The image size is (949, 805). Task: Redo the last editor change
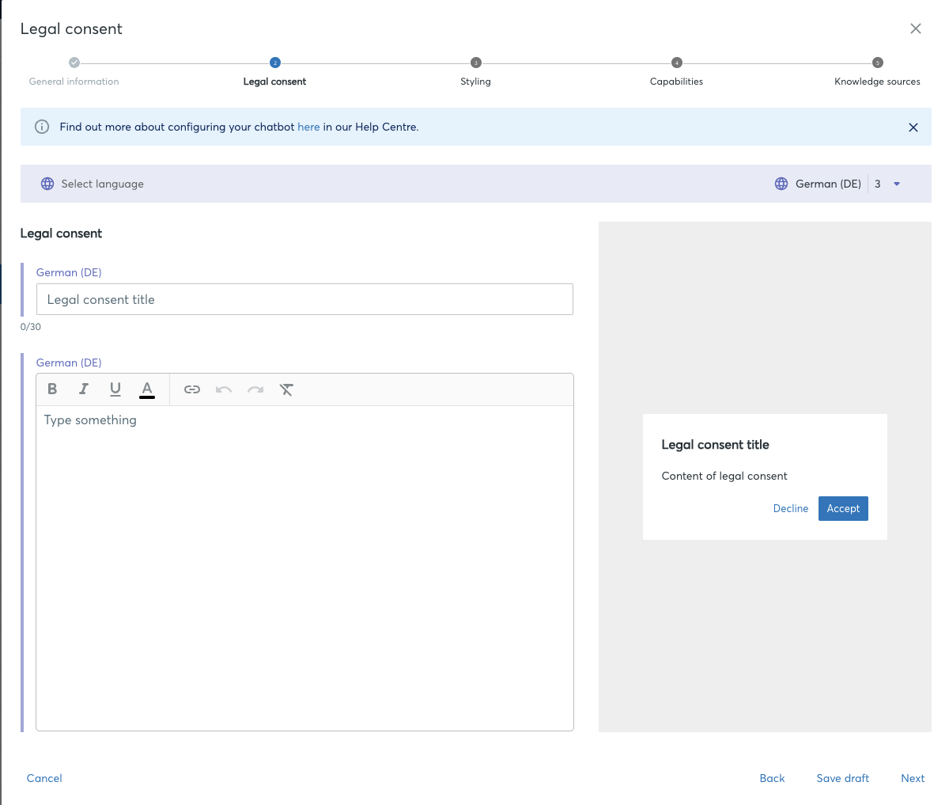pyautogui.click(x=255, y=389)
